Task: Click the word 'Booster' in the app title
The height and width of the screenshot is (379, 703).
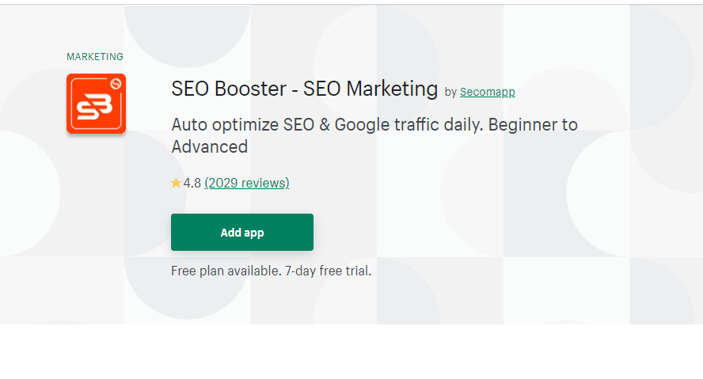Action: [250, 89]
